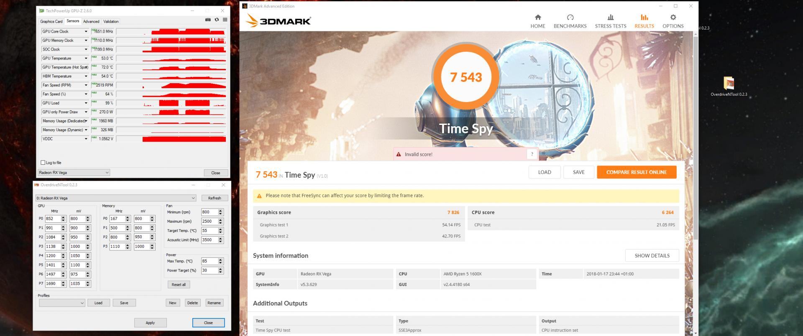Click the question mark next to Invalid score
Image resolution: width=803 pixels, height=336 pixels.
pos(532,154)
